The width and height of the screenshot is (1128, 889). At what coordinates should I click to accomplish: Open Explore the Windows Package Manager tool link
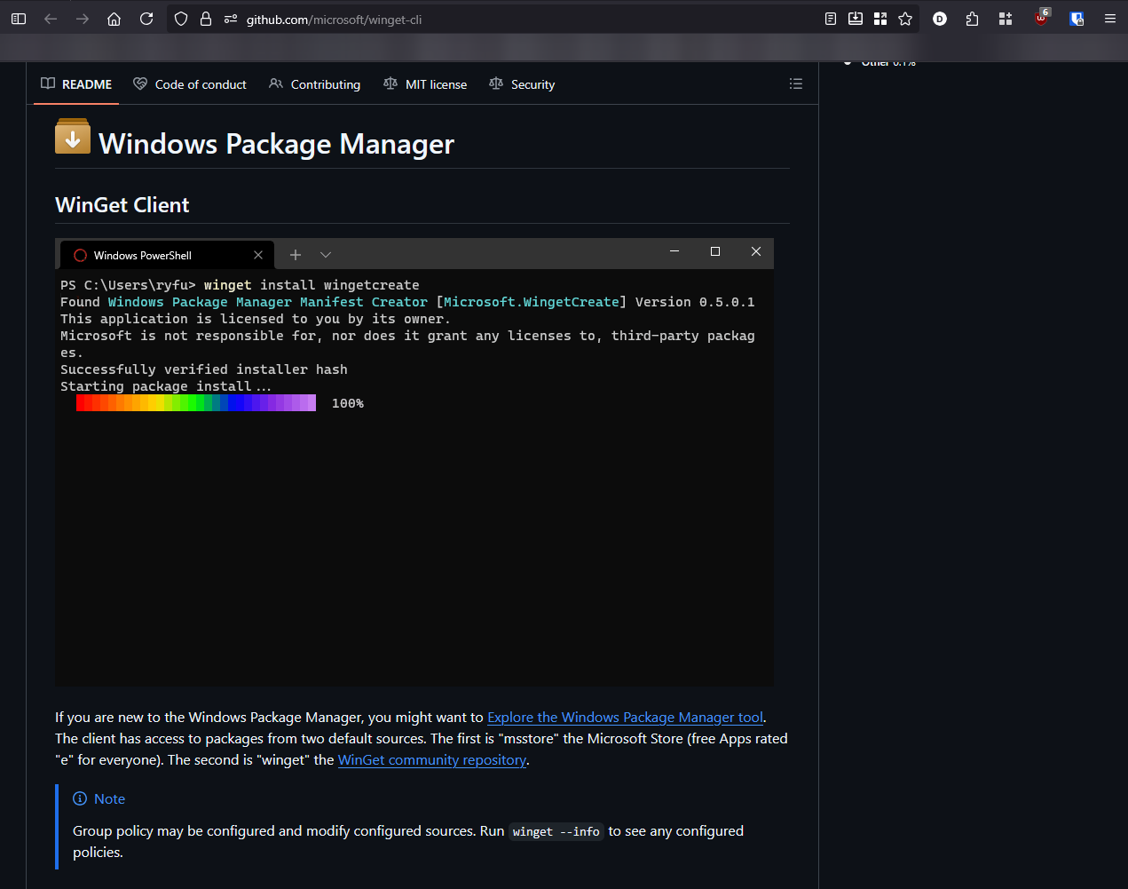tap(625, 718)
